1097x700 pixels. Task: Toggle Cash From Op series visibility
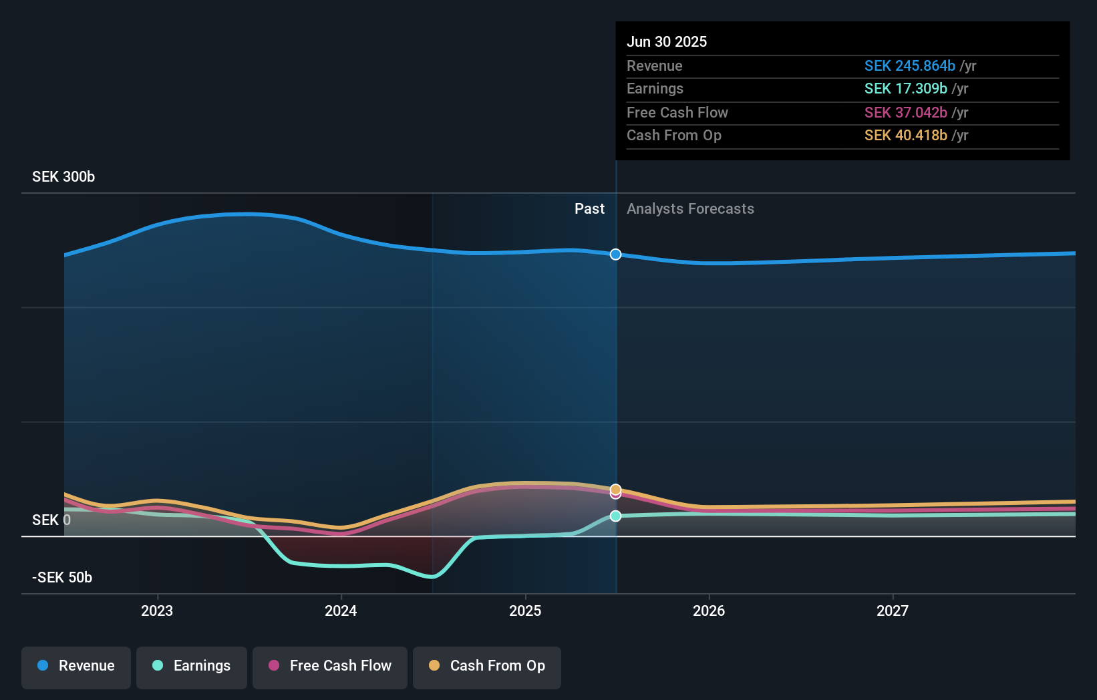486,667
